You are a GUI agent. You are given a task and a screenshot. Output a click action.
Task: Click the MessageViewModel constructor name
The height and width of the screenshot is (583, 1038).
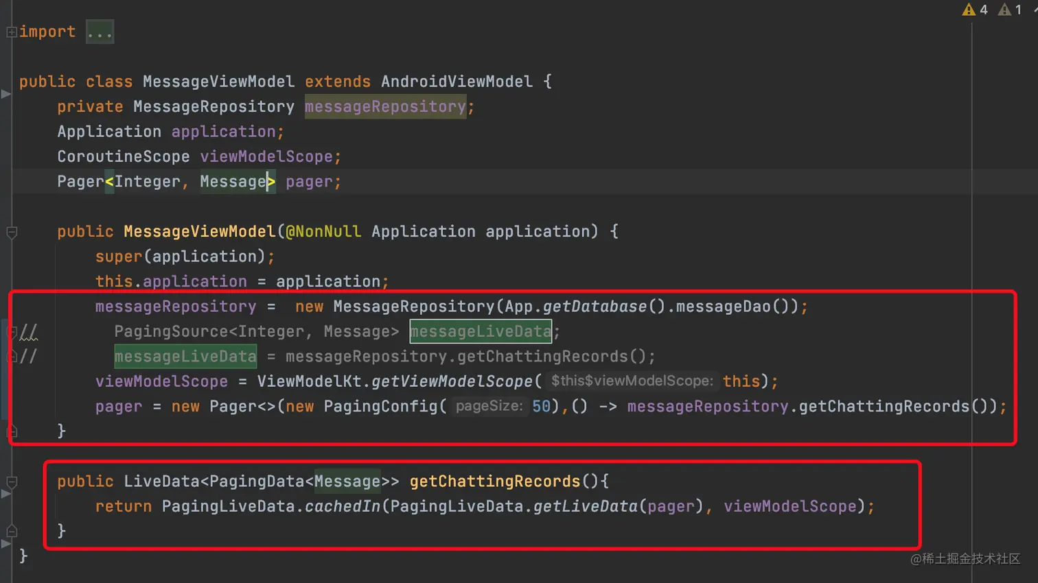200,232
